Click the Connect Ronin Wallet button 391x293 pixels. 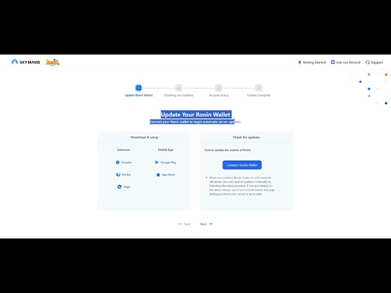point(242,165)
